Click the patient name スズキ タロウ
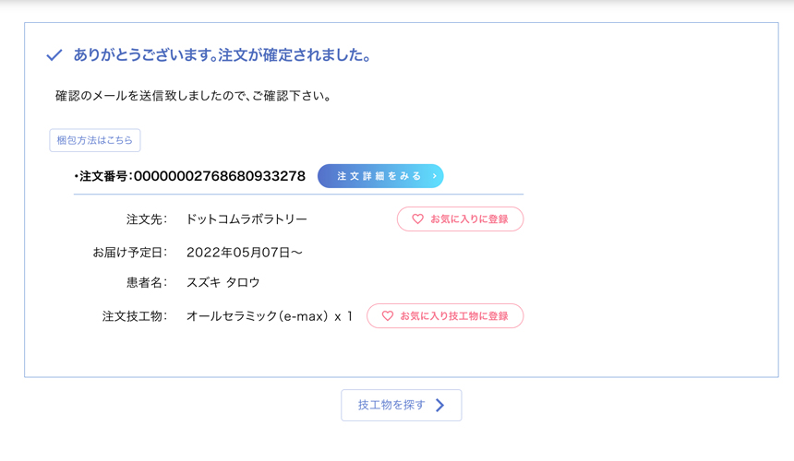Viewport: 794px width, 461px height. [x=223, y=283]
